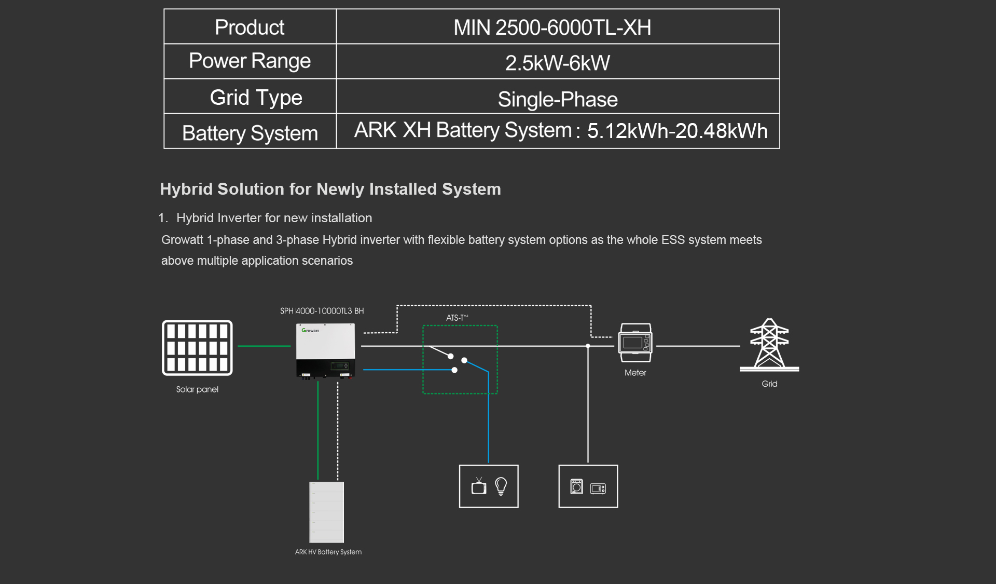The width and height of the screenshot is (996, 584).
Task: Click the 'Grid Type' cell
Action: click(x=250, y=96)
